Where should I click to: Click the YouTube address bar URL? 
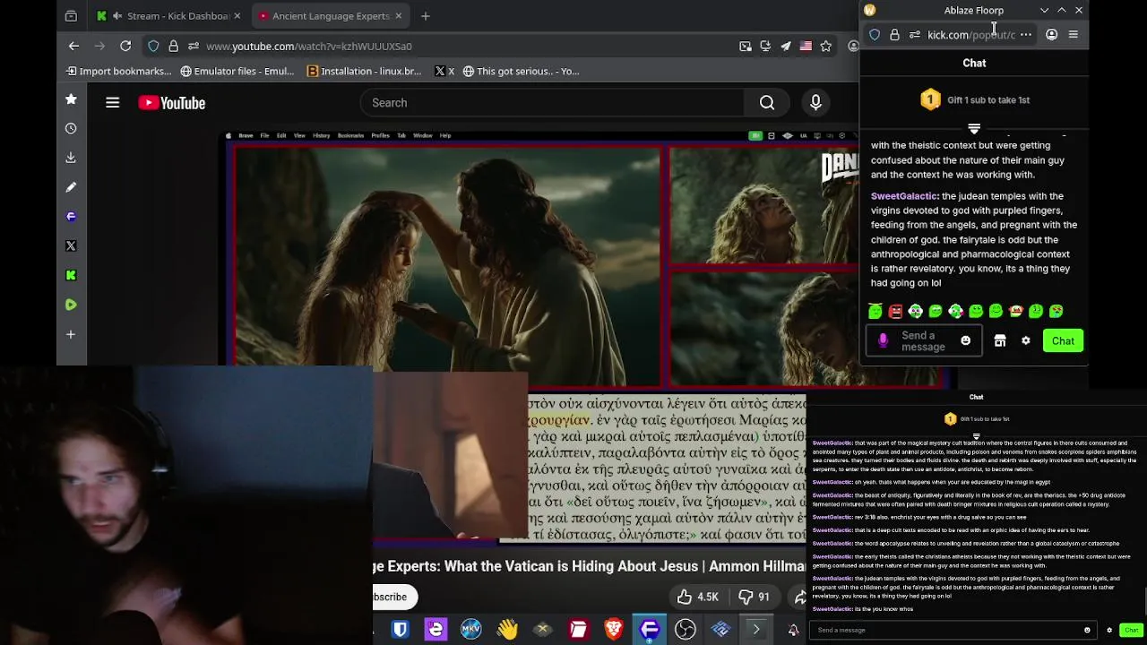309,46
